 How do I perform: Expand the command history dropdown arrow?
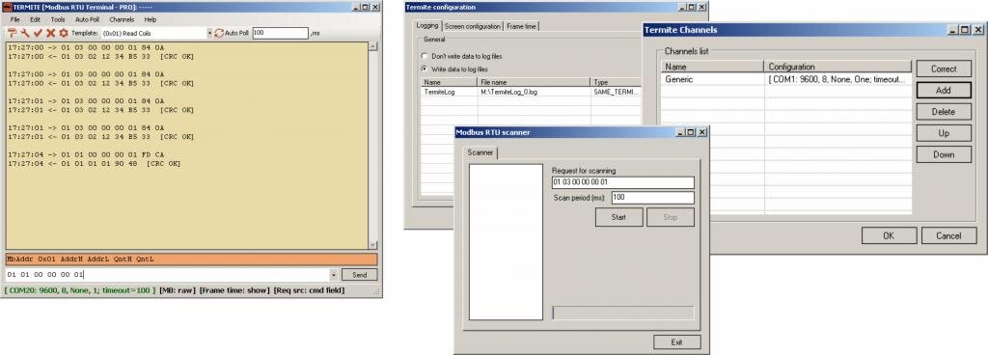[333, 274]
